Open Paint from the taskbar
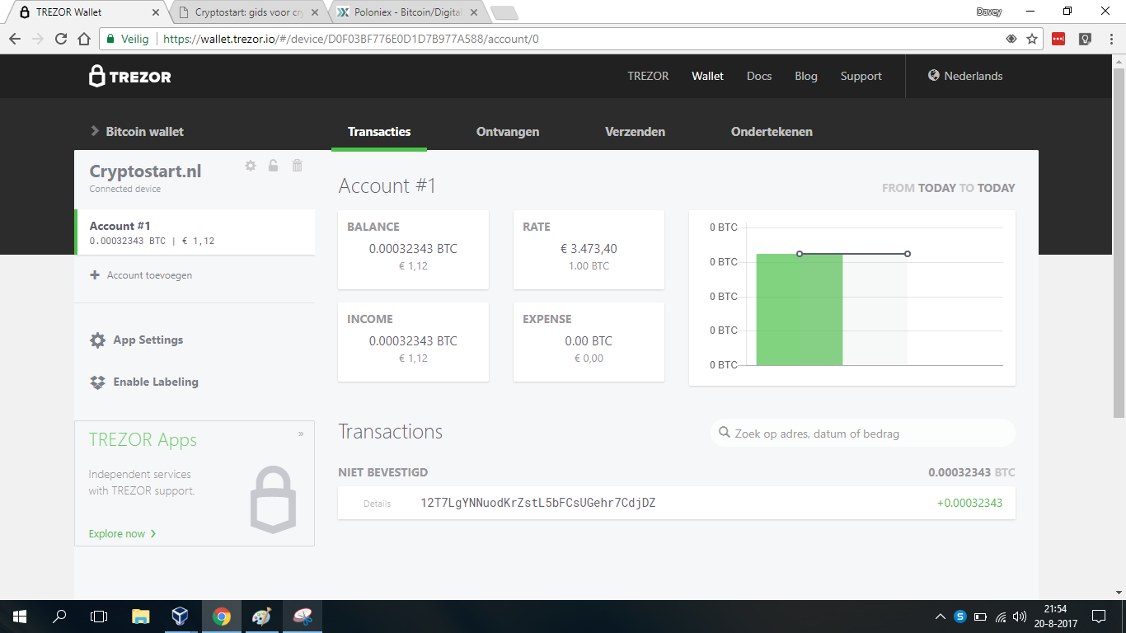This screenshot has height=633, width=1126. click(260, 617)
